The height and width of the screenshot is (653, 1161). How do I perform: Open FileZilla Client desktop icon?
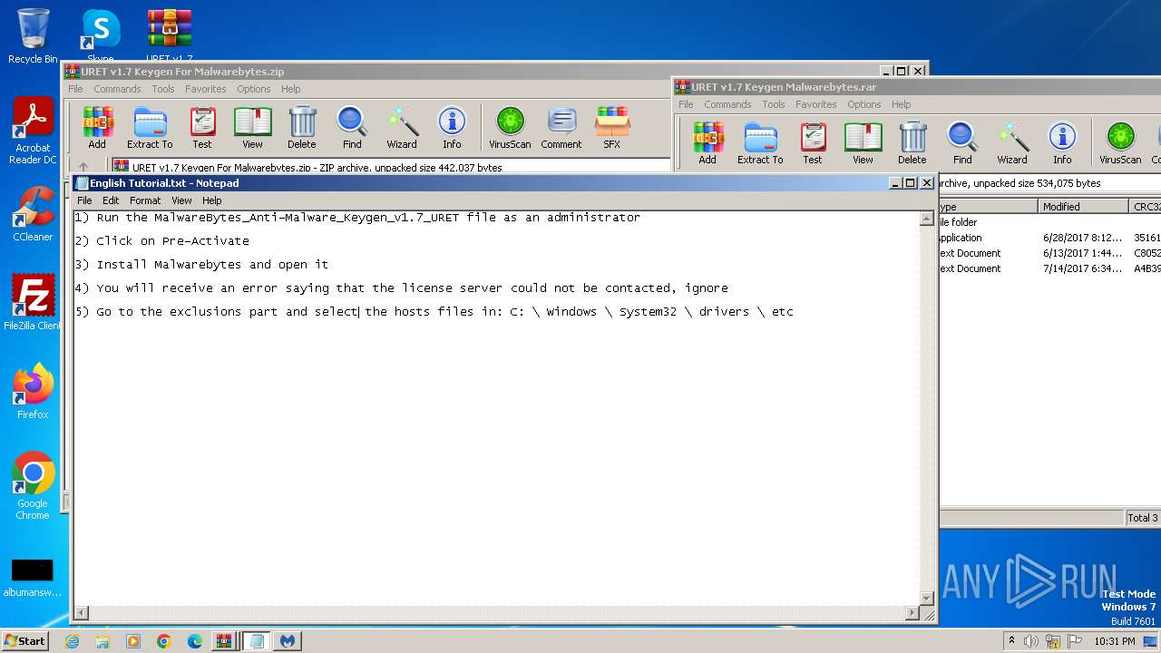pyautogui.click(x=33, y=303)
